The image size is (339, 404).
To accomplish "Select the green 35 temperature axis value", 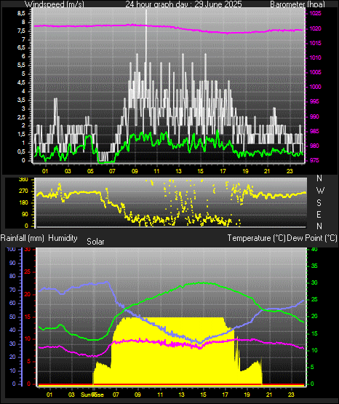I will (314, 266).
